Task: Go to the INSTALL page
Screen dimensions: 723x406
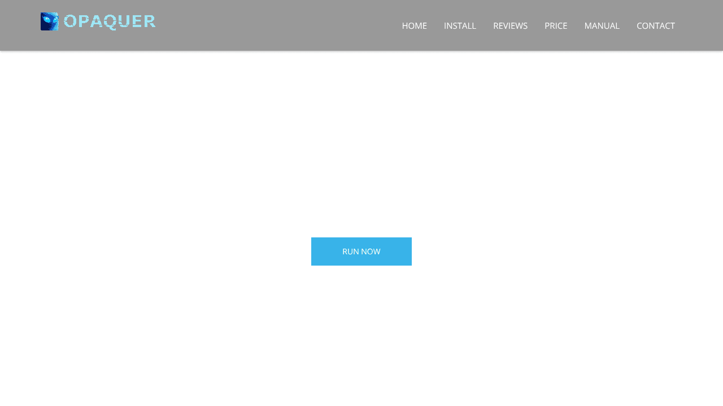Action: (x=460, y=25)
